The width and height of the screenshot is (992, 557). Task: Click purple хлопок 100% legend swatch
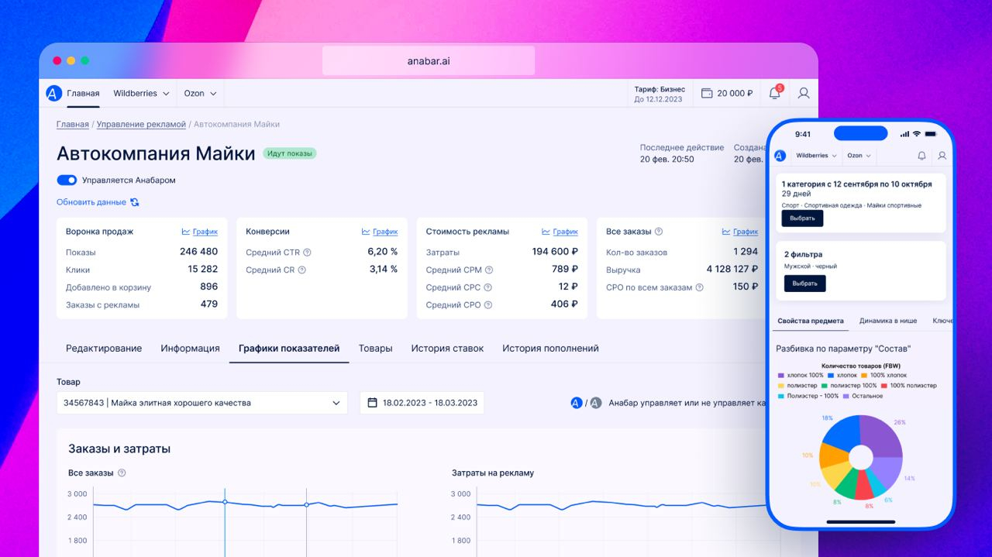coord(782,375)
